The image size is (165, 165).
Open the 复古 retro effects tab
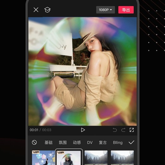[102, 142]
